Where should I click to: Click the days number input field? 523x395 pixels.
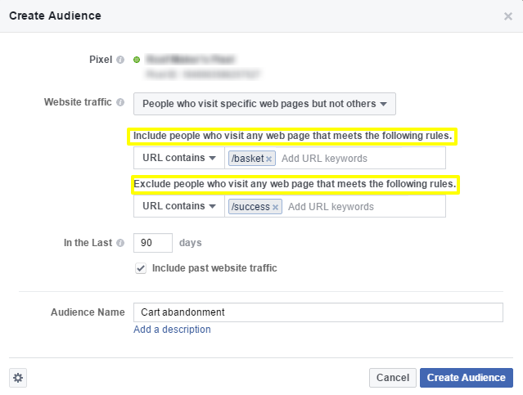click(153, 243)
